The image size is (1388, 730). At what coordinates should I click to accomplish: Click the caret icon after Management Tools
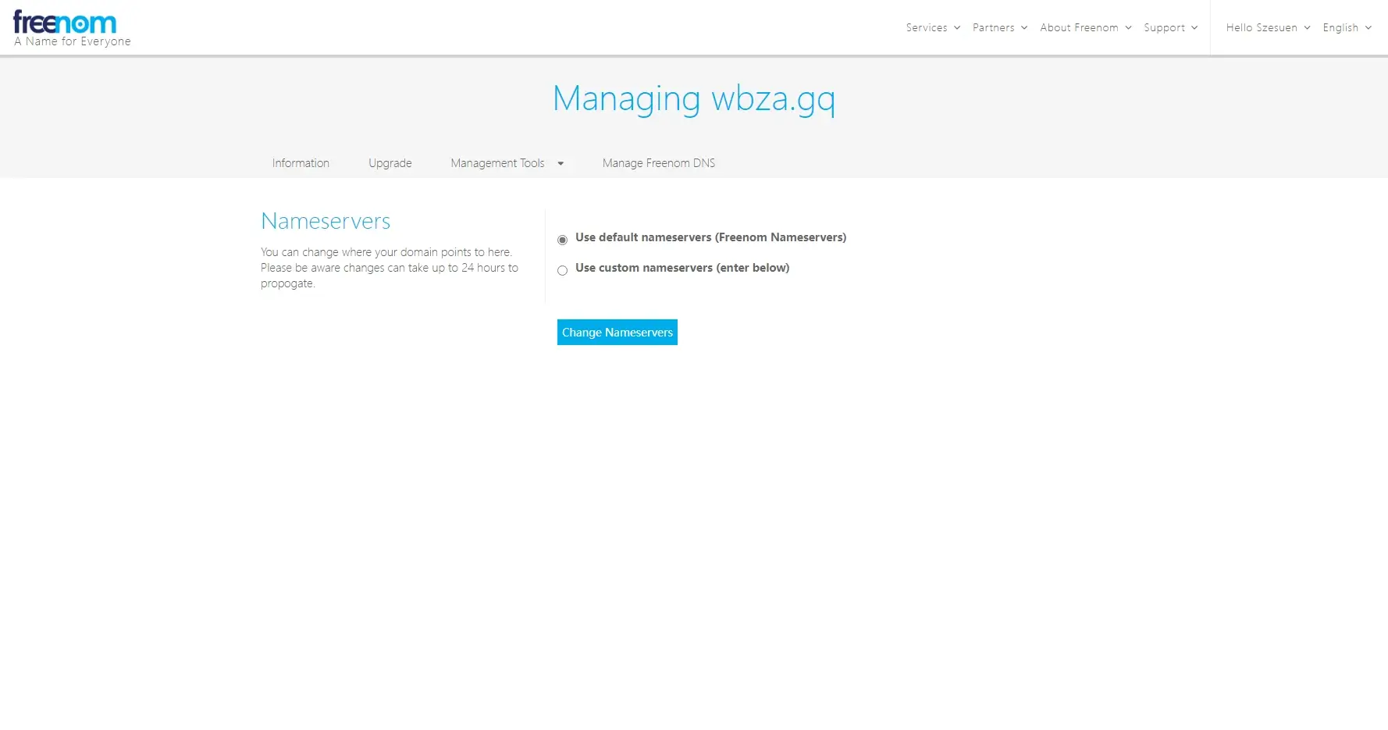(561, 164)
